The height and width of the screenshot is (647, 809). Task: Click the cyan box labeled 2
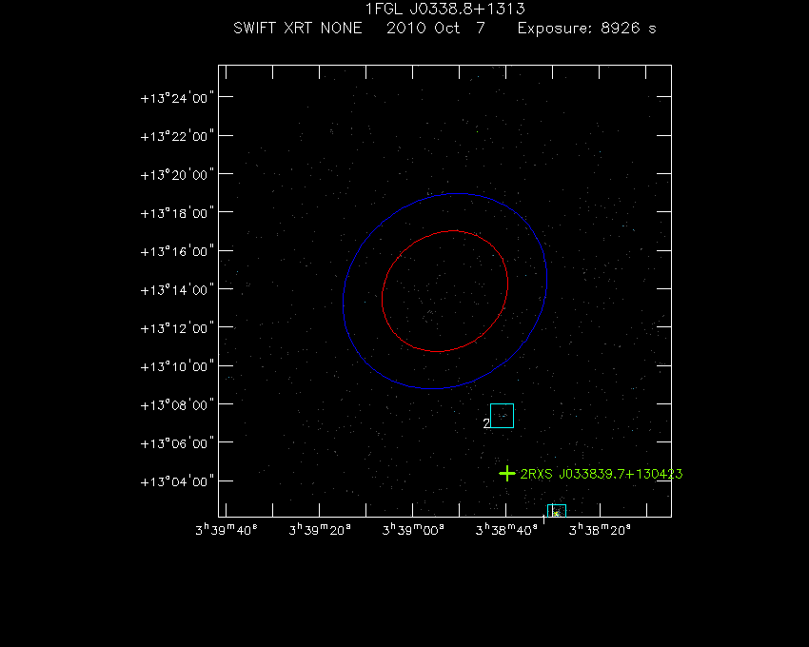[x=502, y=416]
